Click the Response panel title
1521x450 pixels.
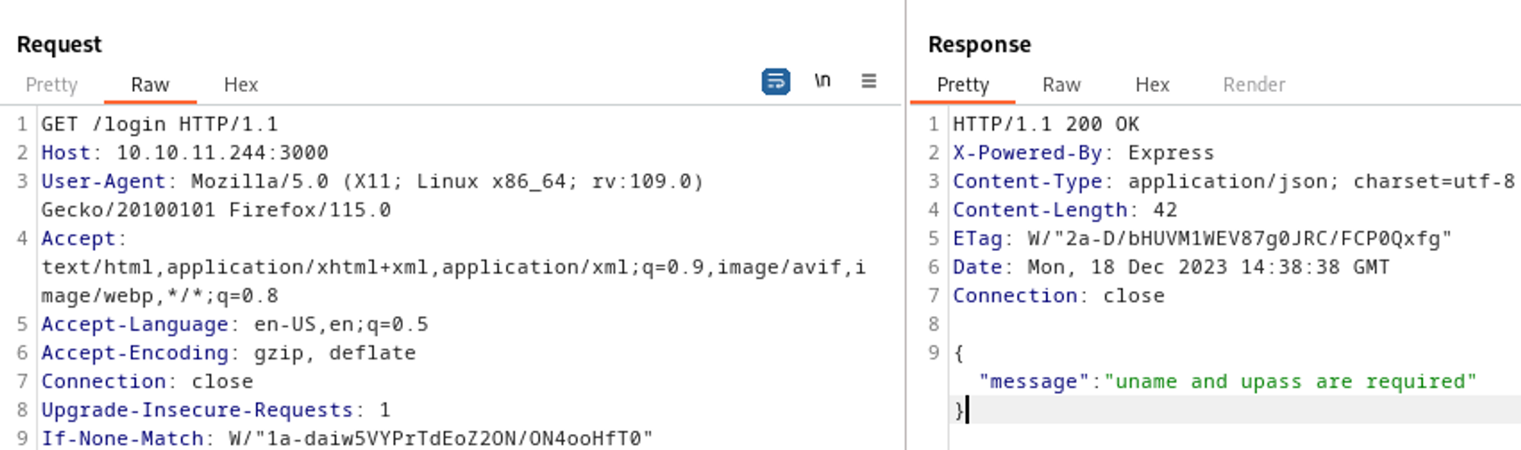click(x=980, y=45)
